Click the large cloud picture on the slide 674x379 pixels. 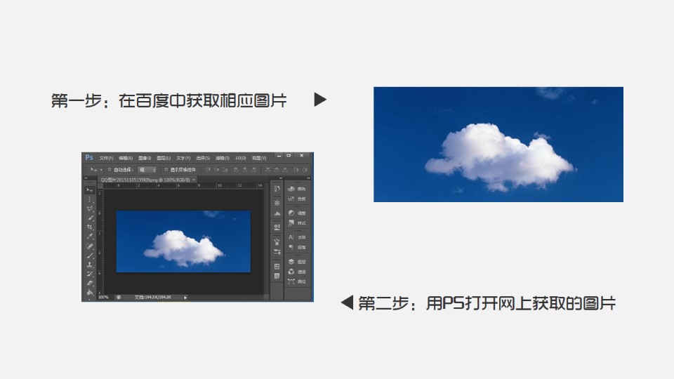point(498,145)
